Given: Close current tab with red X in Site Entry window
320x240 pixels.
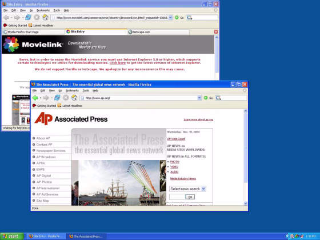Looking at the screenshot, I should (216, 31).
